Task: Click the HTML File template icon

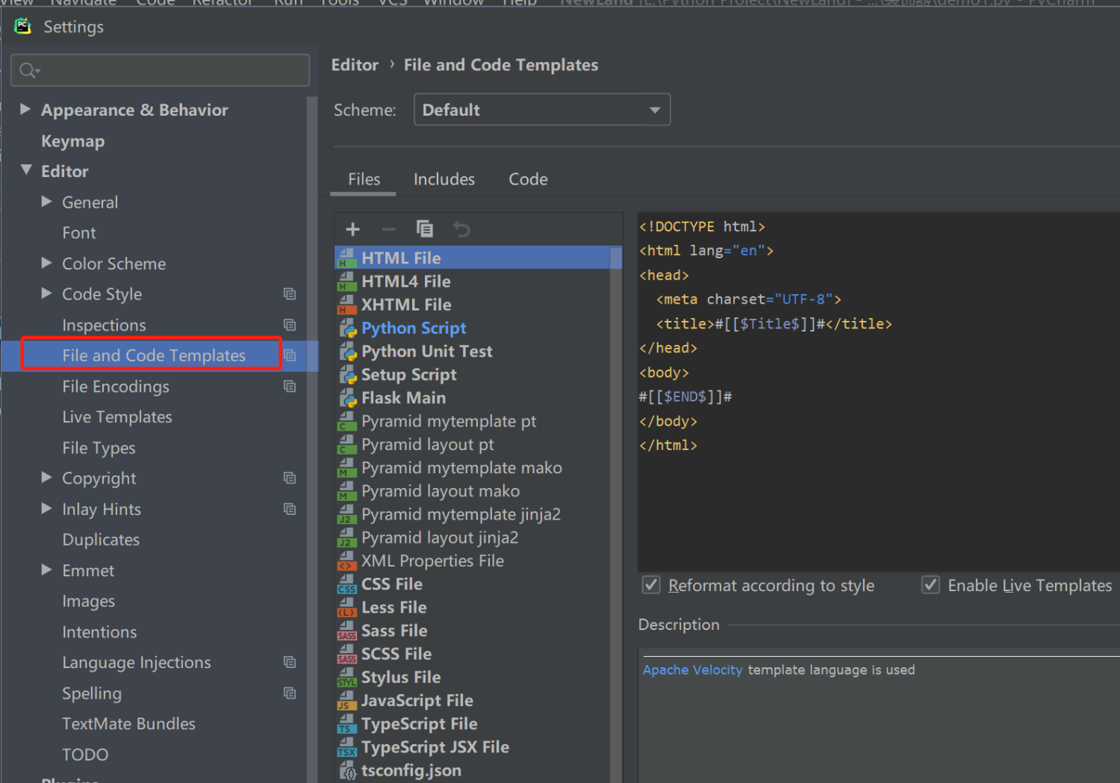Action: pyautogui.click(x=347, y=258)
